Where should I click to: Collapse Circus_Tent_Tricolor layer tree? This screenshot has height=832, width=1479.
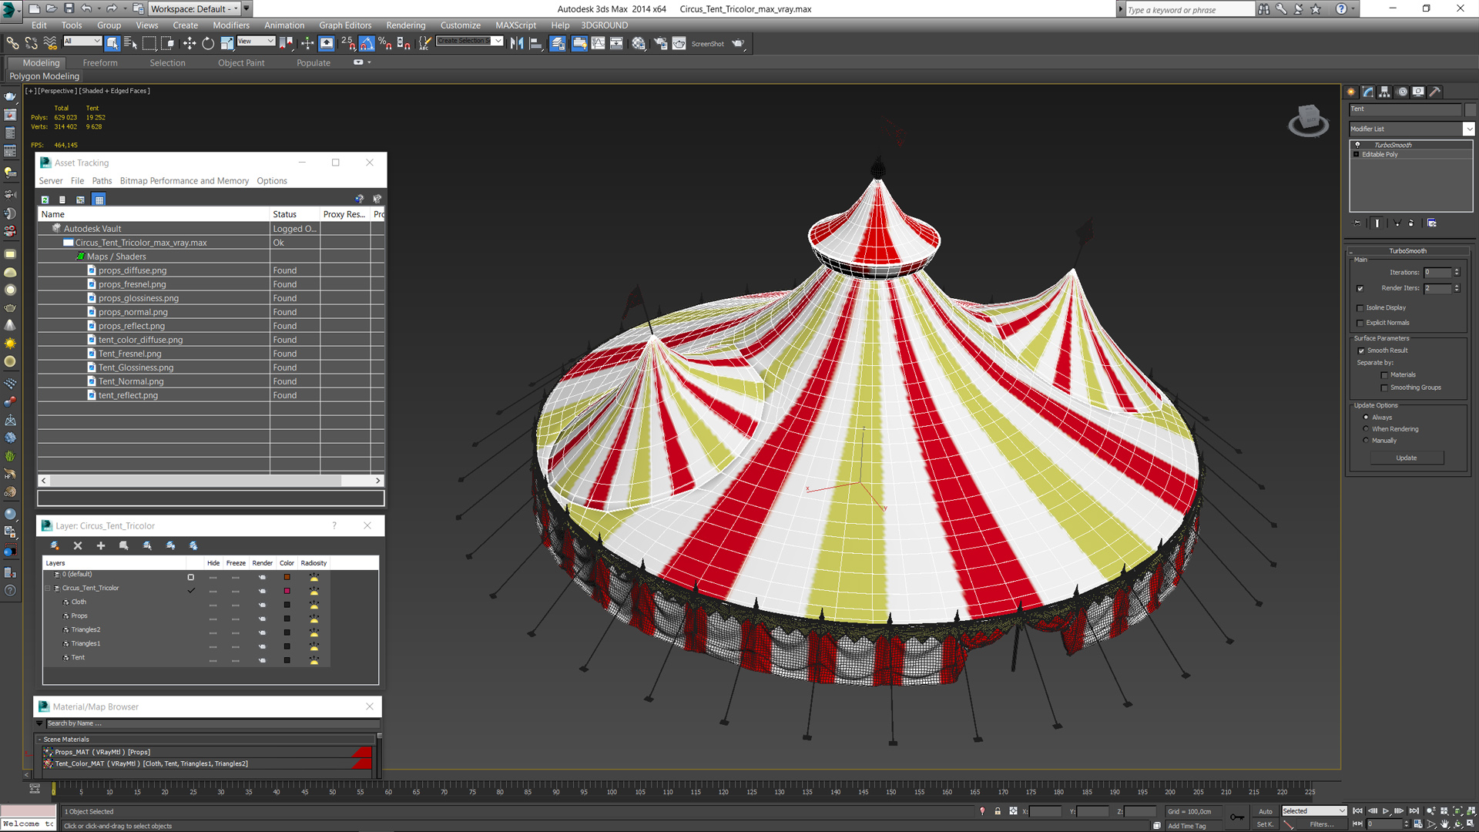click(48, 588)
